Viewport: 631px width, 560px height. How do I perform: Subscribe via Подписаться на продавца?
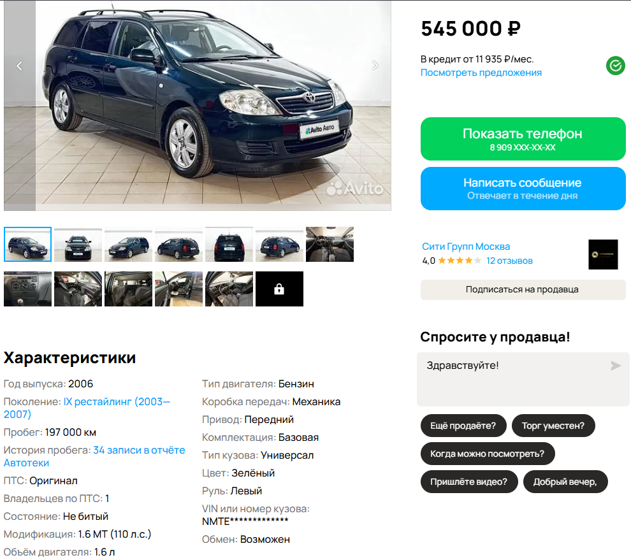coord(523,290)
